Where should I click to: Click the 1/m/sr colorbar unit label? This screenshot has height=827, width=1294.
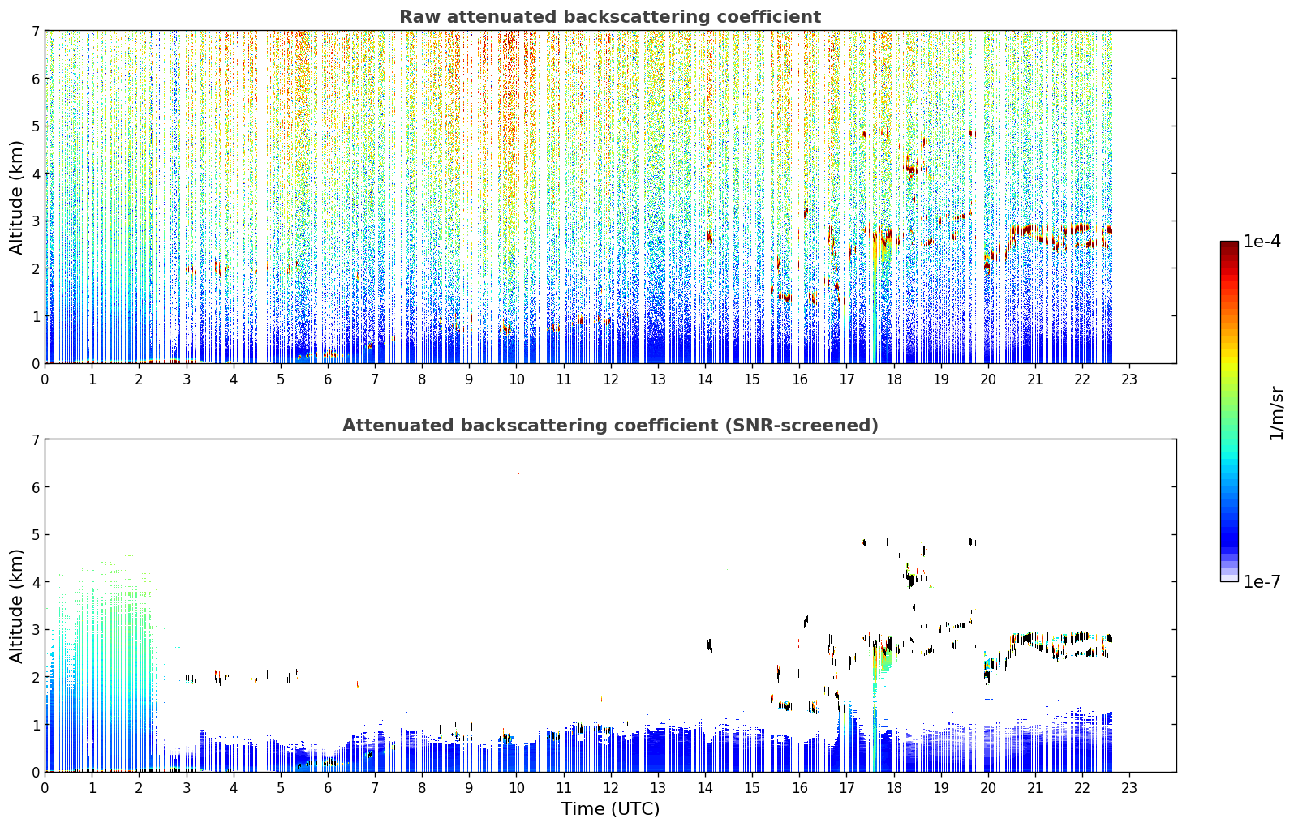(x=1276, y=413)
